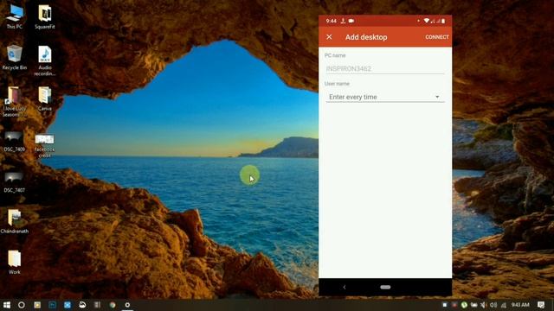Open File Explorer from the taskbar
The image size is (554, 311).
(x=37, y=305)
